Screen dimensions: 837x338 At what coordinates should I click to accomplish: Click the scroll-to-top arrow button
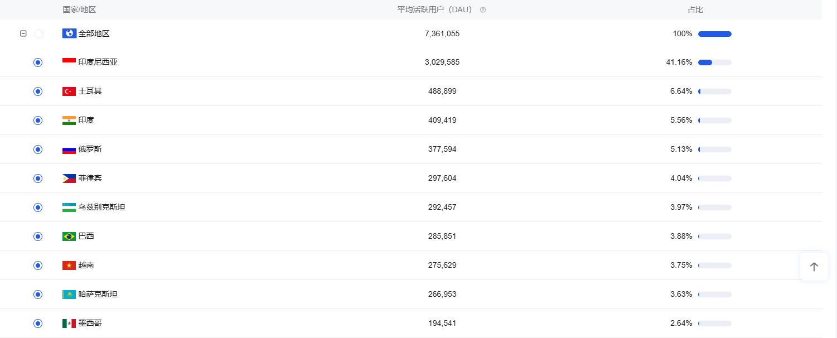814,267
